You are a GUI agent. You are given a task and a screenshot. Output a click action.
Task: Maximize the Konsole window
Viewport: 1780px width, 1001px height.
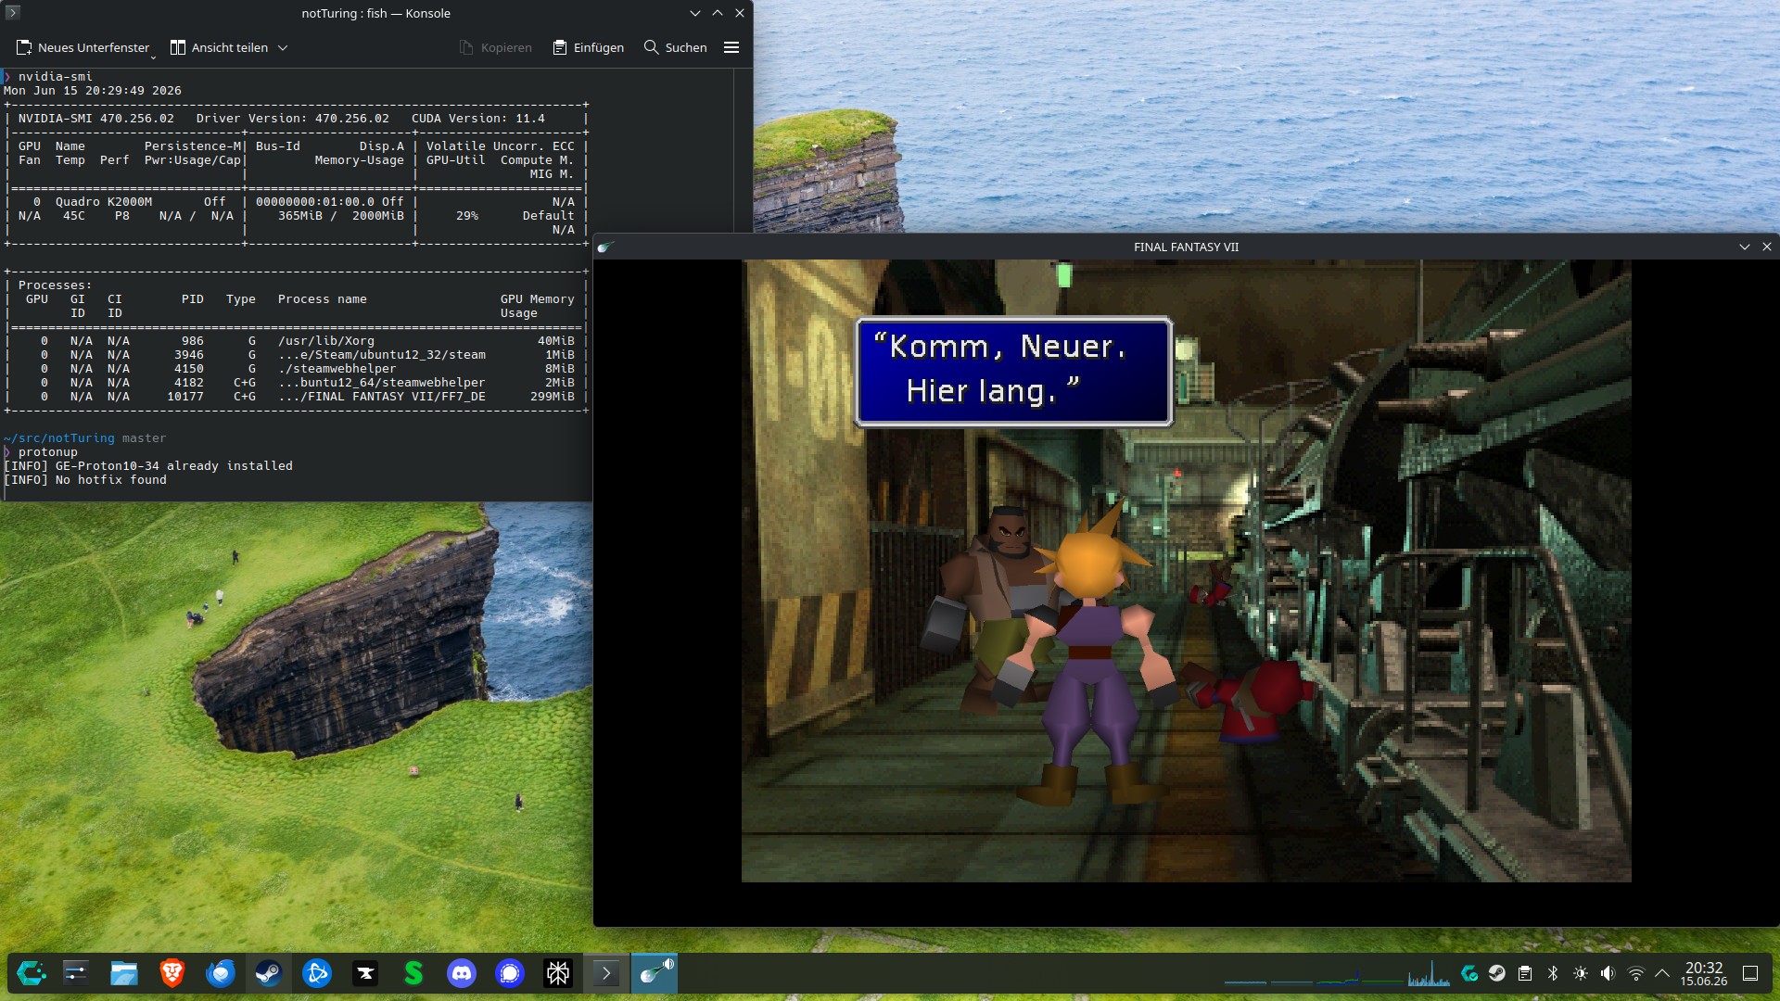tap(718, 13)
